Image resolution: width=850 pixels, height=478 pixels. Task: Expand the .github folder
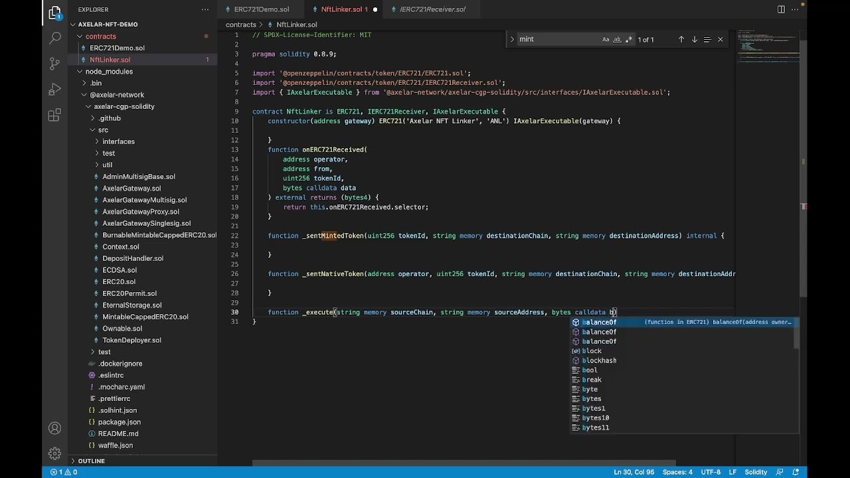point(110,118)
